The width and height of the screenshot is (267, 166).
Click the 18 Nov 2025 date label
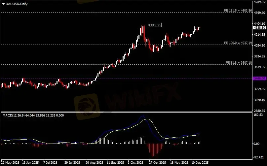tap(179, 163)
